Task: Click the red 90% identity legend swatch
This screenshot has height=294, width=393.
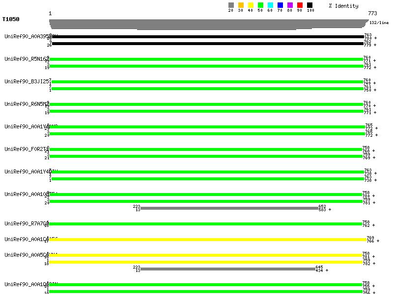Action: (300, 5)
